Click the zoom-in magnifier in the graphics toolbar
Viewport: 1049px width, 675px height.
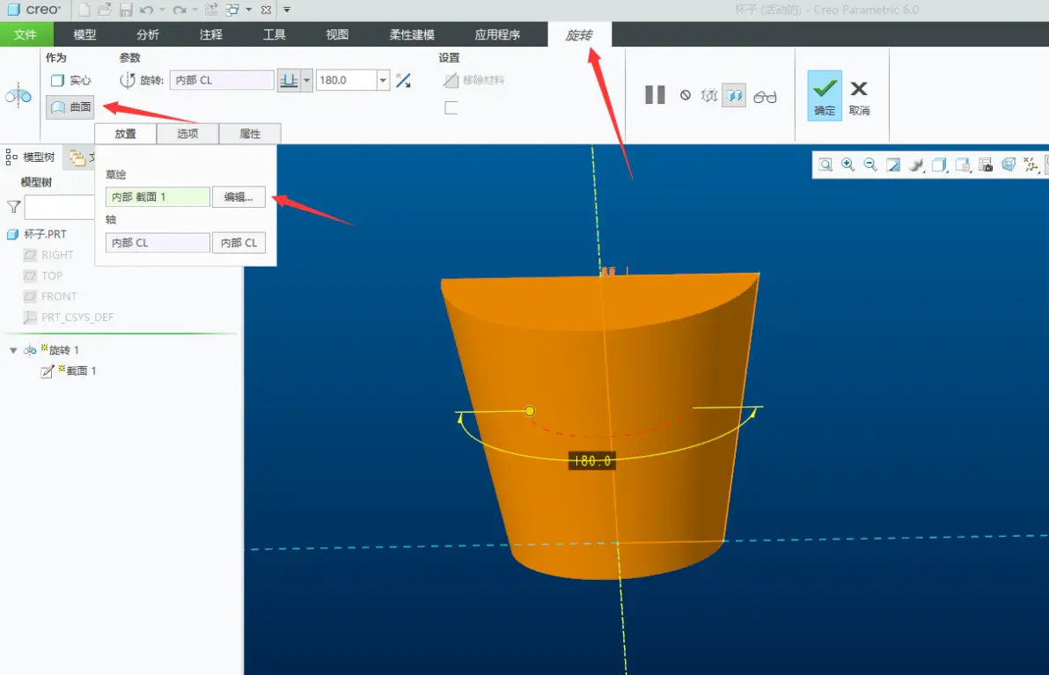point(847,165)
